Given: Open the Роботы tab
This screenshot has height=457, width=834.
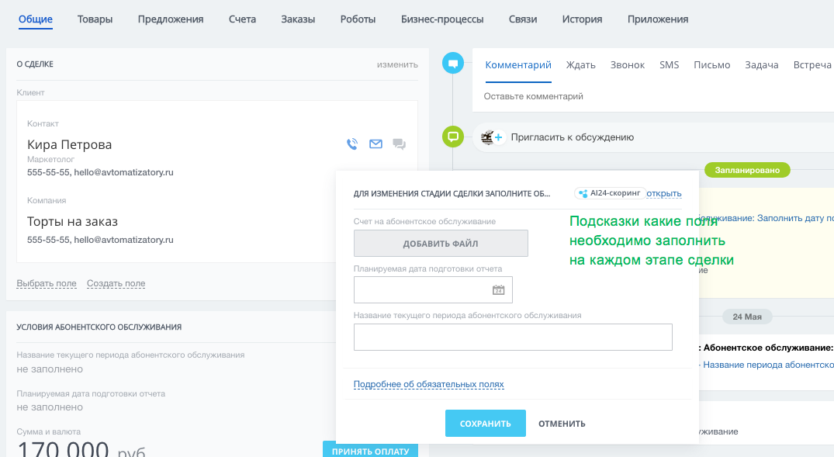Looking at the screenshot, I should click(x=358, y=19).
